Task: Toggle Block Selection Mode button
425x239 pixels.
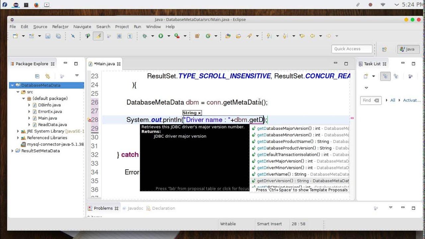Action: tap(119, 36)
